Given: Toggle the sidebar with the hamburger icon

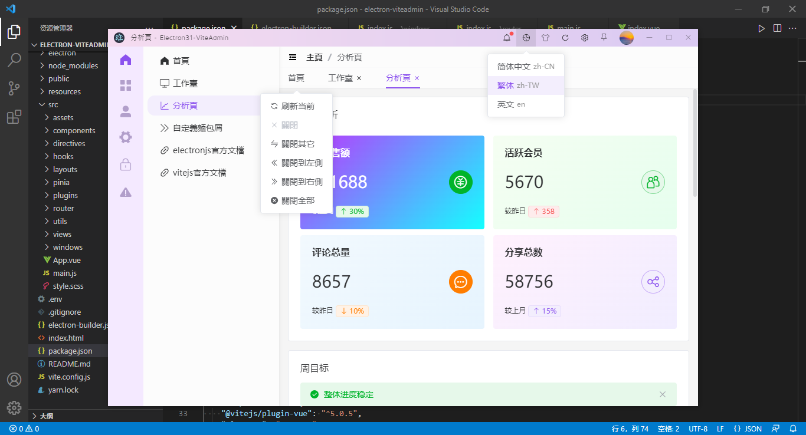Looking at the screenshot, I should pos(293,57).
